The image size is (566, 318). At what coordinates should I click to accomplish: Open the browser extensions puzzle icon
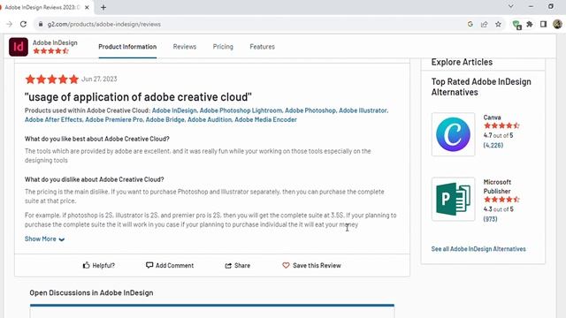pyautogui.click(x=530, y=24)
